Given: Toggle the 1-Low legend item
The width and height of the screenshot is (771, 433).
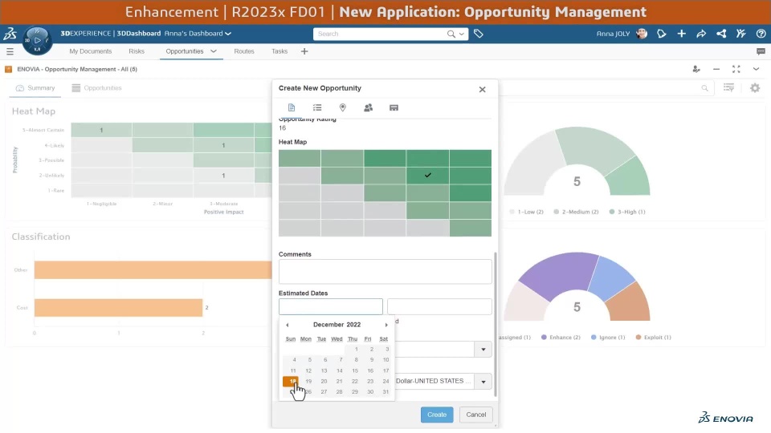Looking at the screenshot, I should click(x=526, y=212).
